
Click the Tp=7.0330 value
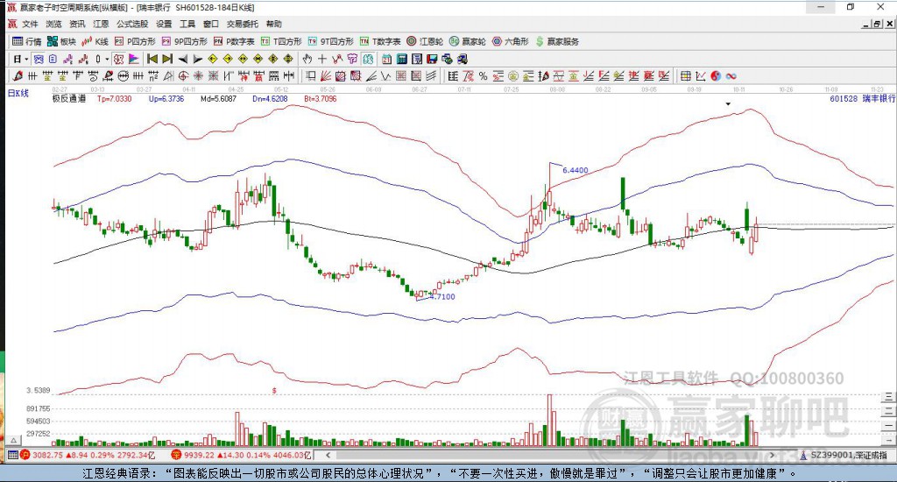pos(115,98)
